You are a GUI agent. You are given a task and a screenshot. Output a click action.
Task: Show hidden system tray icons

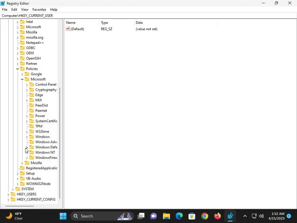point(245,216)
